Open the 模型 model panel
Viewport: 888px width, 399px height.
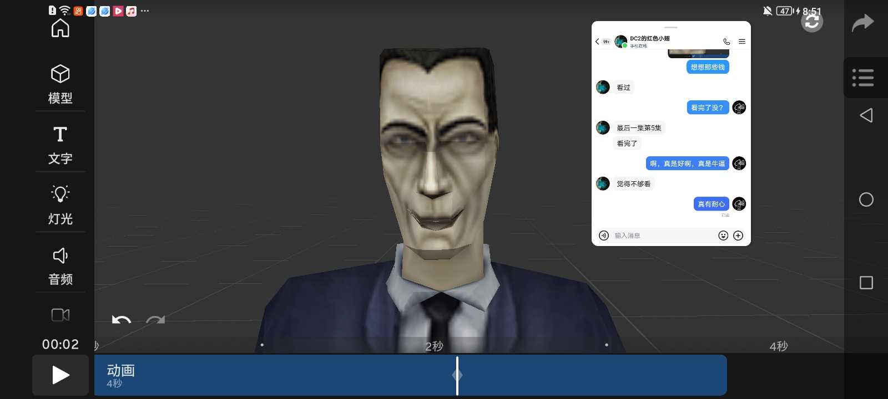tap(60, 84)
